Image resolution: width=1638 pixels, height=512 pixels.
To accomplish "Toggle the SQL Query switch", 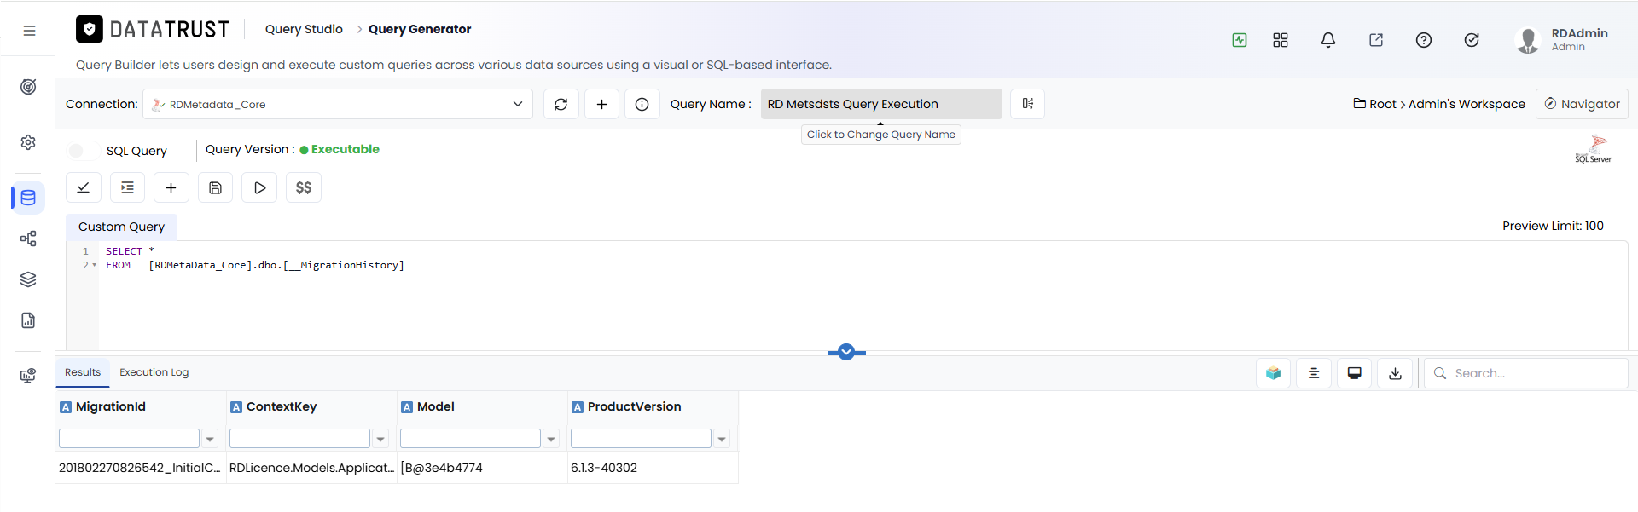I will [82, 151].
